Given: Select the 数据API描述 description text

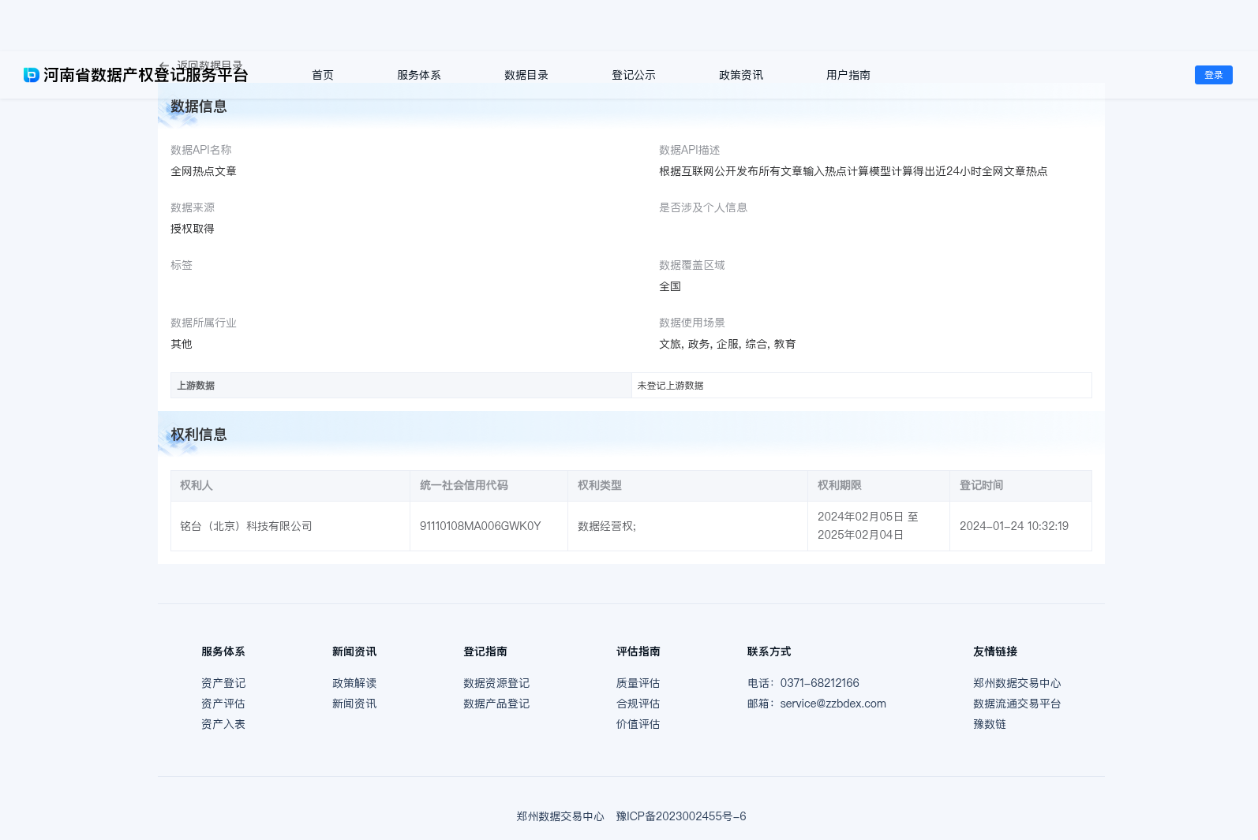Looking at the screenshot, I should (x=853, y=171).
